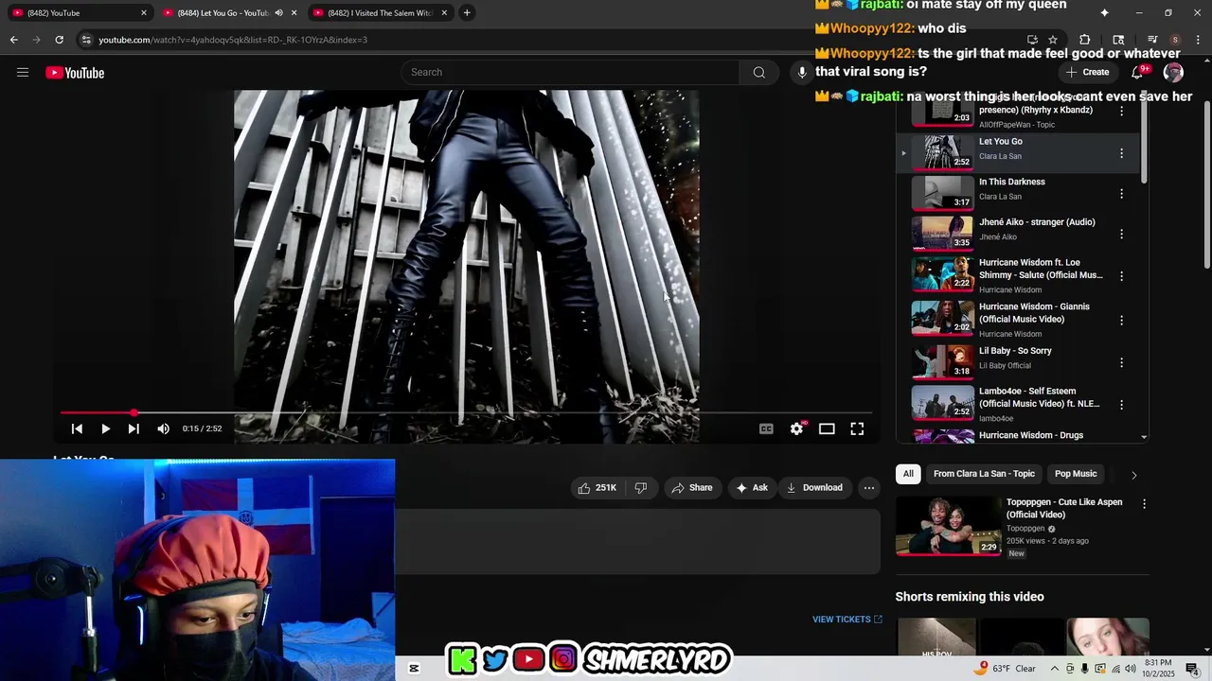Open YouTube notifications bell
Image resolution: width=1212 pixels, height=681 pixels.
pyautogui.click(x=1139, y=72)
